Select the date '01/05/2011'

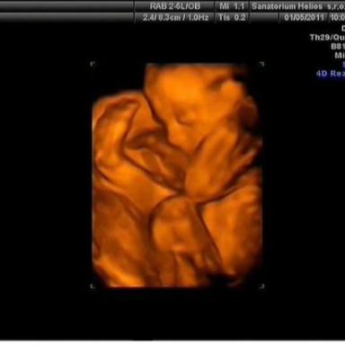tap(304, 17)
